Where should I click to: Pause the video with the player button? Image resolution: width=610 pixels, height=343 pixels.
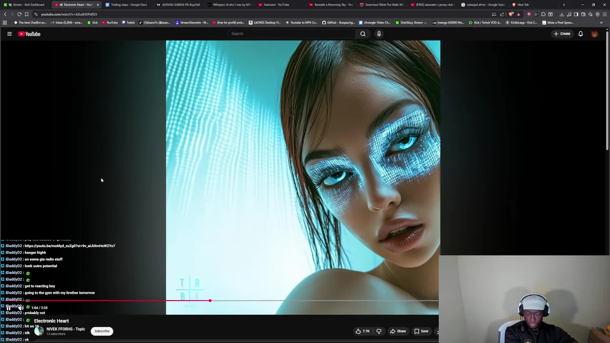8,308
